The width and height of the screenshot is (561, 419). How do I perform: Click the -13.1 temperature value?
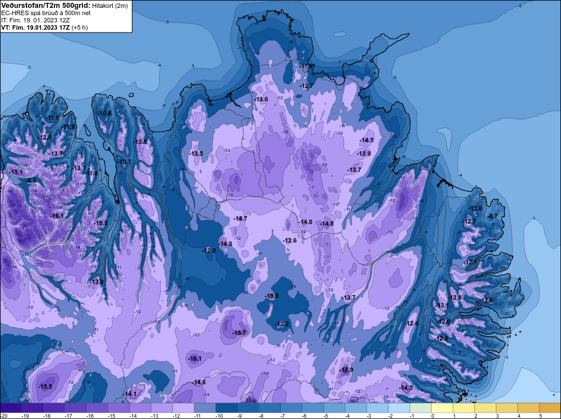coord(442,305)
